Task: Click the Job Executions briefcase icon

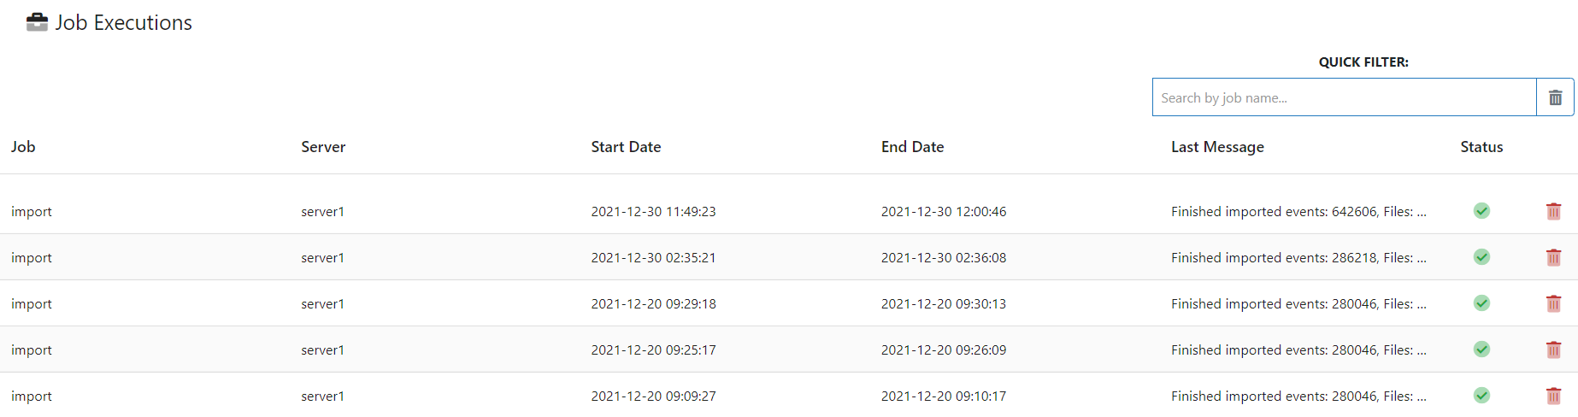Action: (37, 22)
